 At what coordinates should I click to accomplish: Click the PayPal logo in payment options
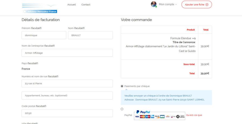pyautogui.click(x=143, y=112)
